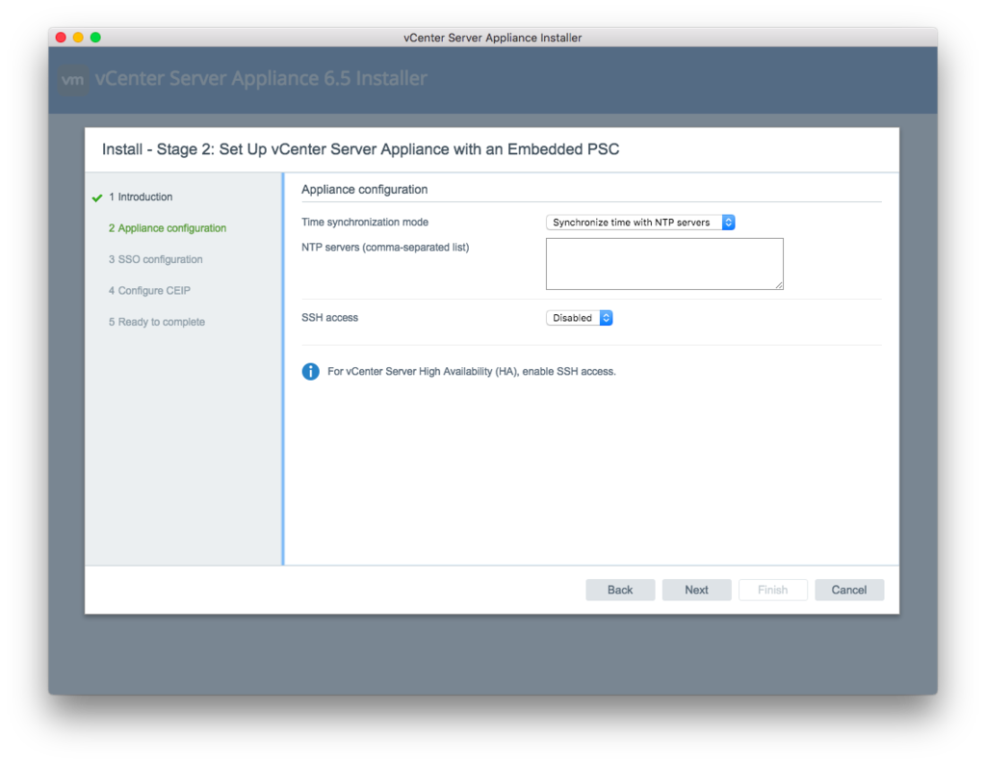Go to step 1 Introduction
986x764 pixels.
(141, 197)
